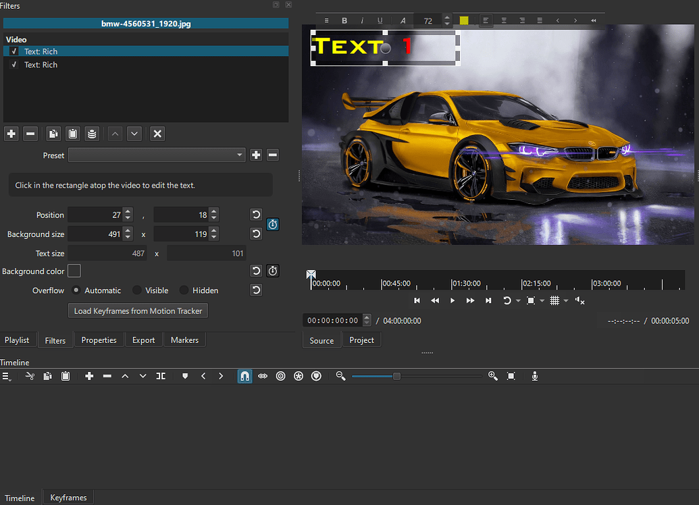The width and height of the screenshot is (699, 505).
Task: Click Load Keyframes from Motion Tracker
Action: pos(138,311)
